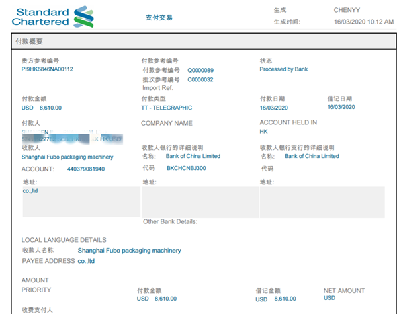The height and width of the screenshot is (314, 397).
Task: Click the 贵方参考编号 label
Action: pyautogui.click(x=40, y=61)
